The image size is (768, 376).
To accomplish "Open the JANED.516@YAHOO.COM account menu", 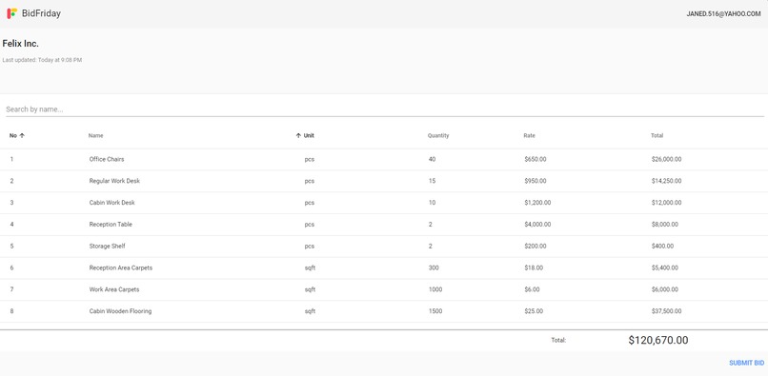I will (723, 13).
